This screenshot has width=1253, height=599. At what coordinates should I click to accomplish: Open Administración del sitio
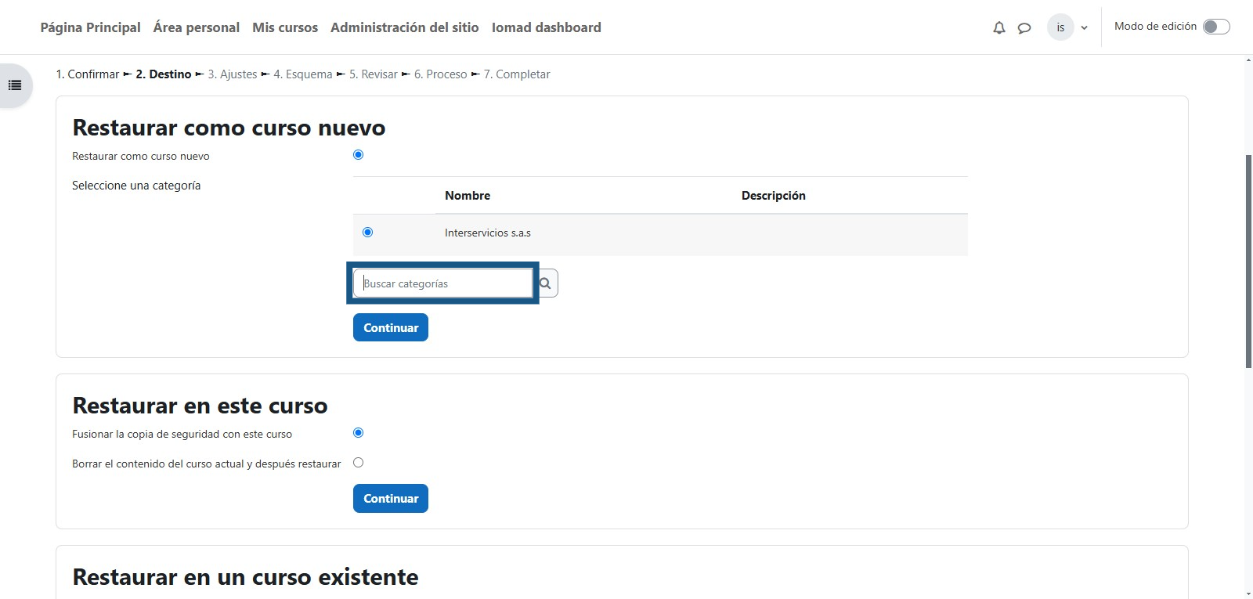pos(404,27)
